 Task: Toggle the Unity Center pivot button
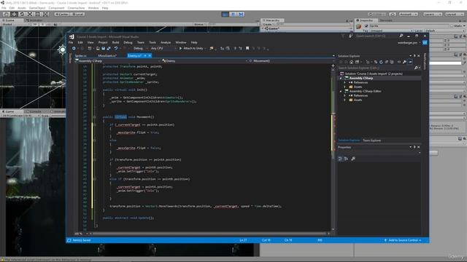point(61,14)
